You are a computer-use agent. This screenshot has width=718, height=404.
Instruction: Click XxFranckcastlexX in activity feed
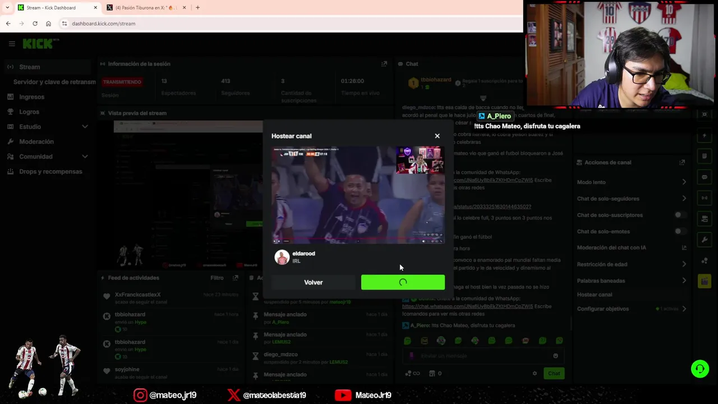pos(137,295)
